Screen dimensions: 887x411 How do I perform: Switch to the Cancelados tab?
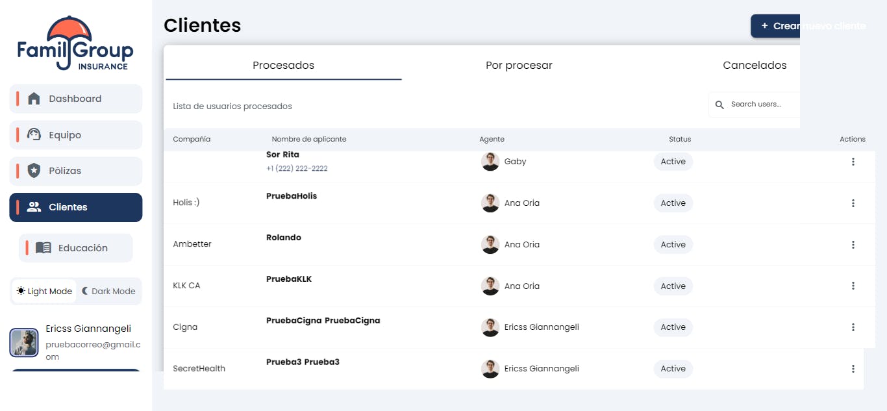[755, 66]
